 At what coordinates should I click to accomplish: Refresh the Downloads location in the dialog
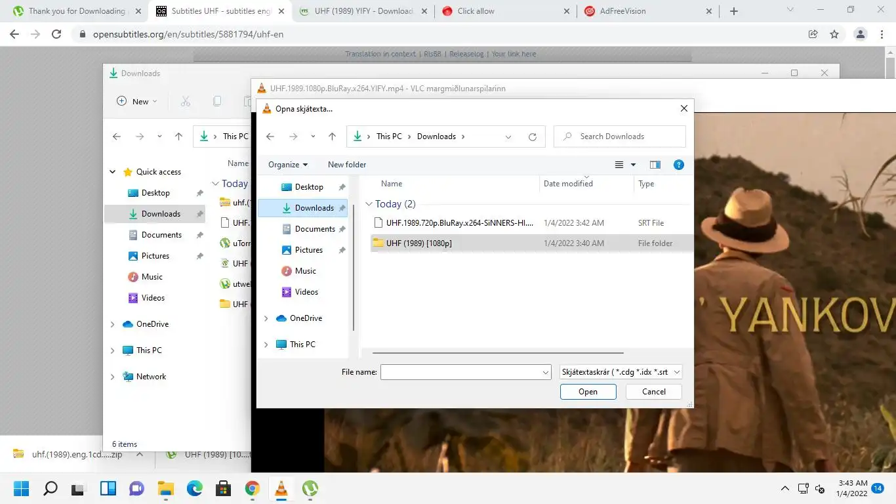coord(532,136)
